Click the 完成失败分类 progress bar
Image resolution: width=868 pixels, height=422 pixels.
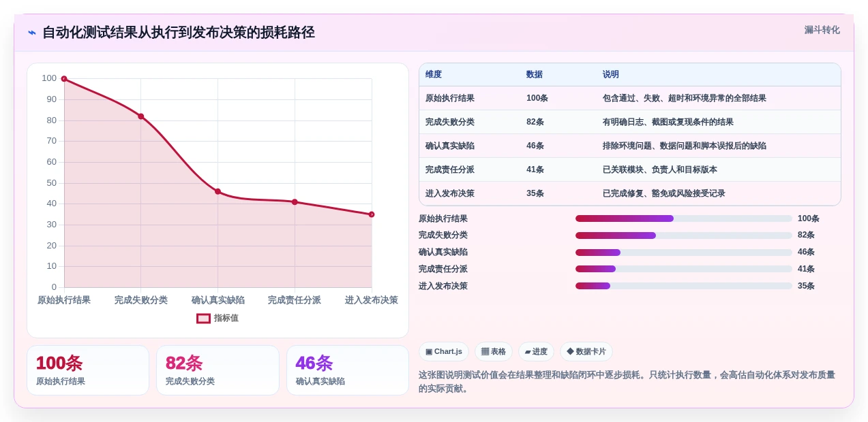coord(684,236)
